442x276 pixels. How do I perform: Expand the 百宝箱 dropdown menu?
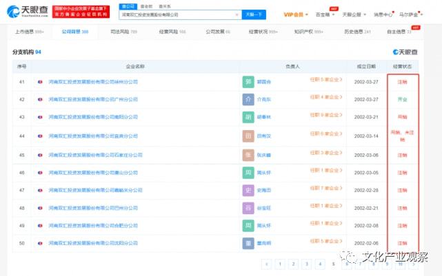point(325,14)
